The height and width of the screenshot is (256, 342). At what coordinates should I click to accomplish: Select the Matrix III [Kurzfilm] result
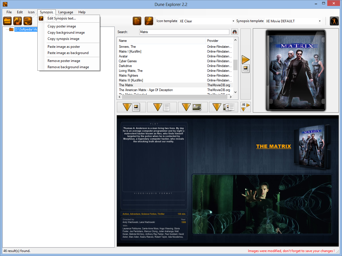175,80
